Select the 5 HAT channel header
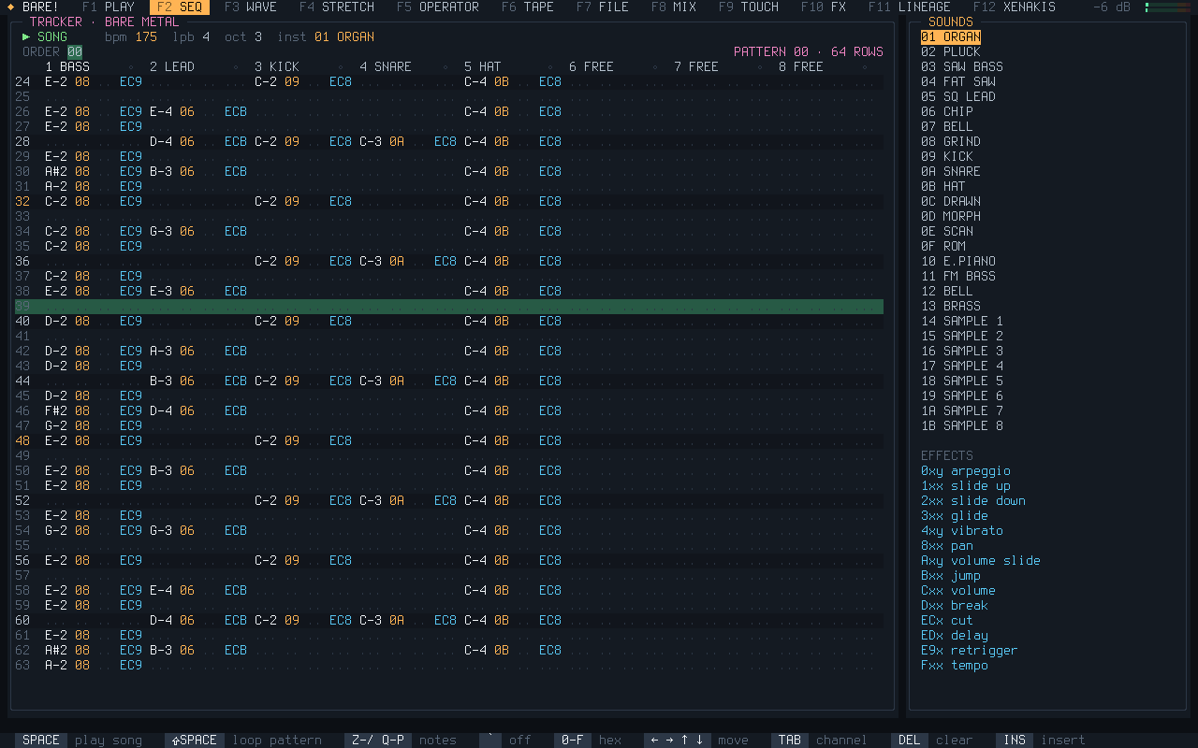 [x=483, y=66]
